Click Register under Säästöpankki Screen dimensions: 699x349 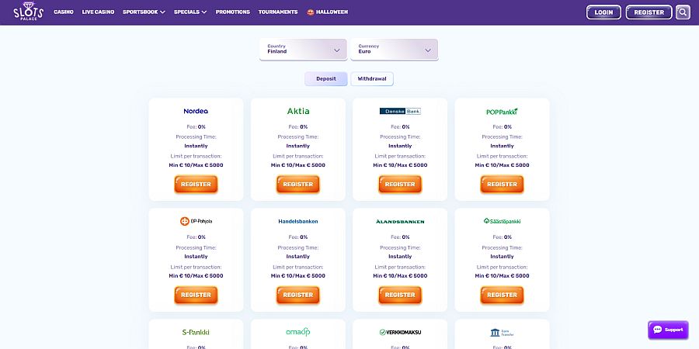502,295
